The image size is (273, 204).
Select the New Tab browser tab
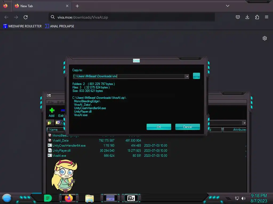41,6
